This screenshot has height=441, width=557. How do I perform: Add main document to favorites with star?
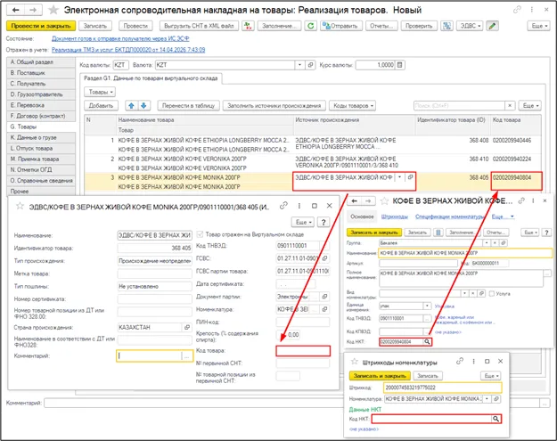[x=53, y=10]
